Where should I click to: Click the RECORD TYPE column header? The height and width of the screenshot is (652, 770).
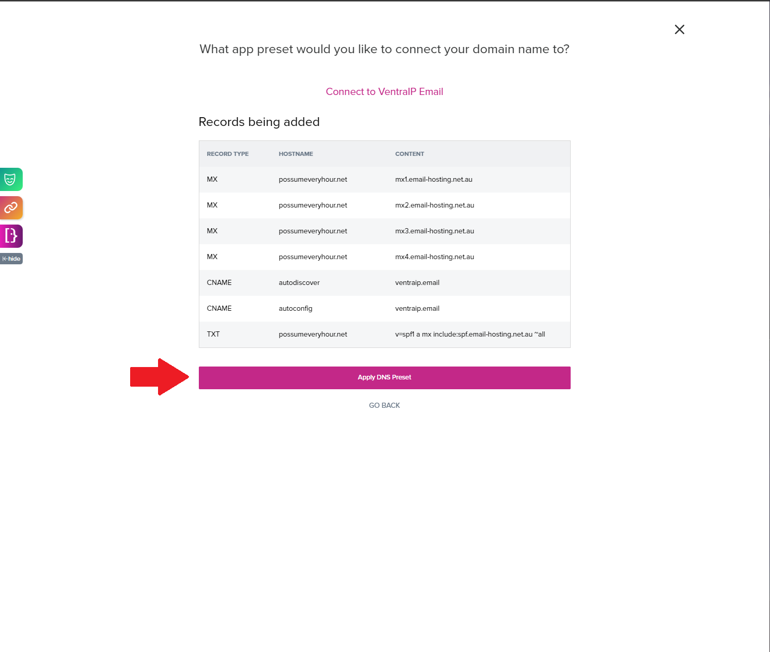(x=227, y=154)
